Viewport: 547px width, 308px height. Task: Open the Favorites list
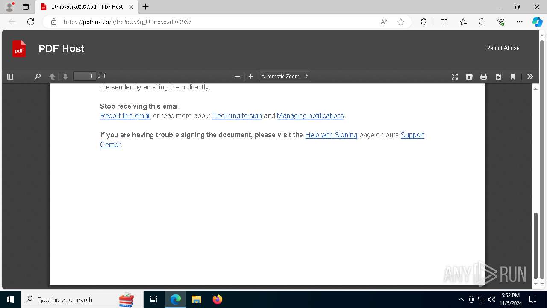pyautogui.click(x=463, y=22)
